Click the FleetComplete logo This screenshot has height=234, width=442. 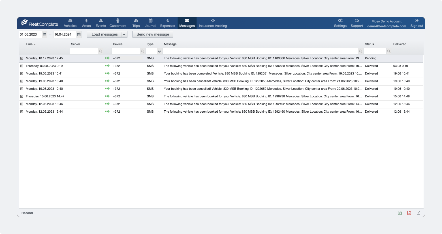tap(39, 23)
